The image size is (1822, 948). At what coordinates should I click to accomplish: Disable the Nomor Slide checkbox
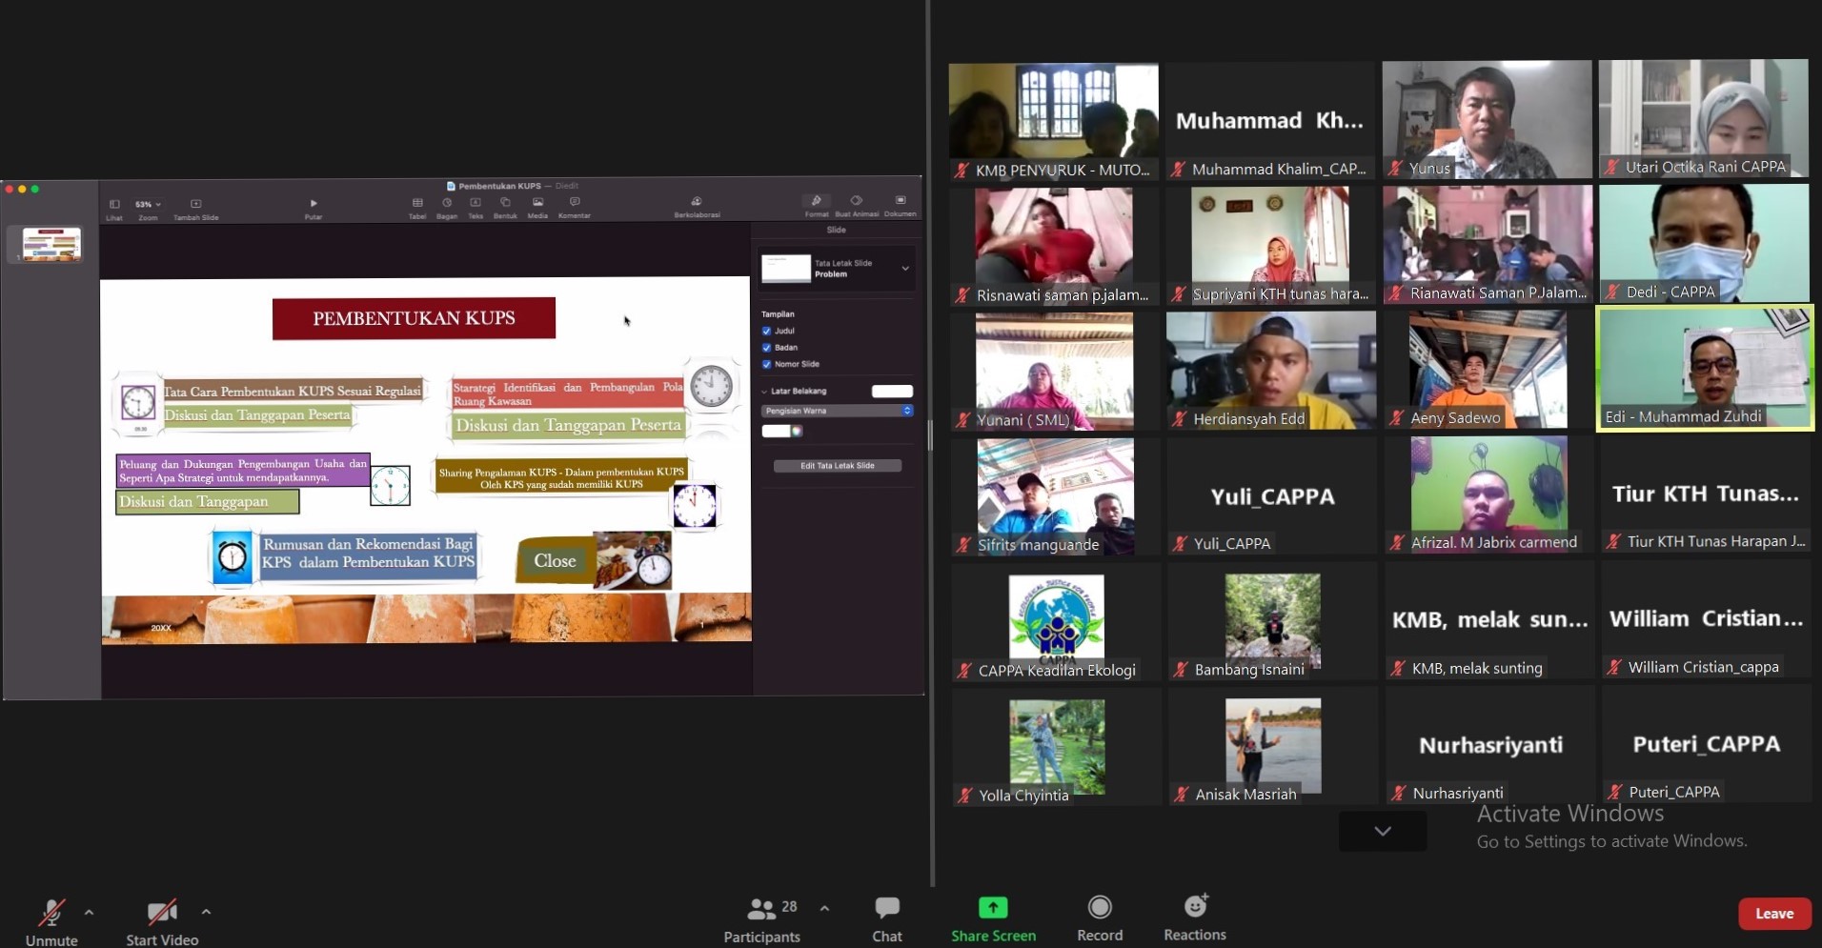point(766,364)
